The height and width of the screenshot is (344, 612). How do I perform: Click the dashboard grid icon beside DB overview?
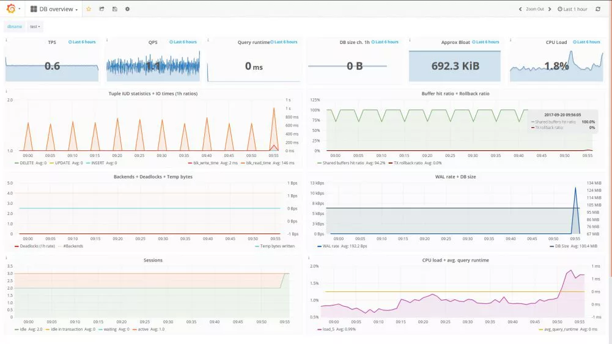click(x=34, y=9)
